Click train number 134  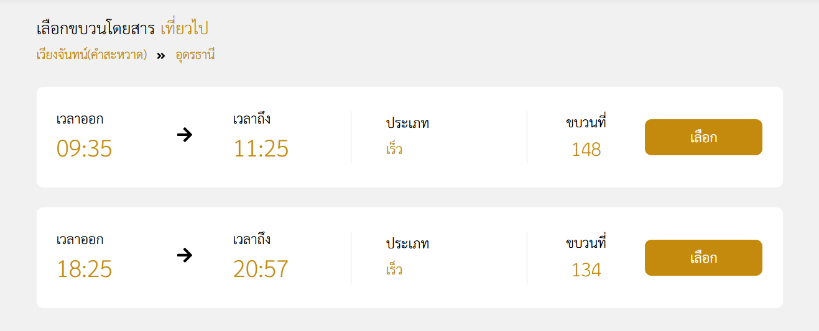tap(586, 270)
